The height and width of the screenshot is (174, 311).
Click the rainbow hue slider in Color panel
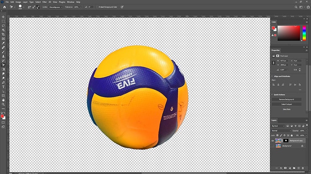pos(304,33)
